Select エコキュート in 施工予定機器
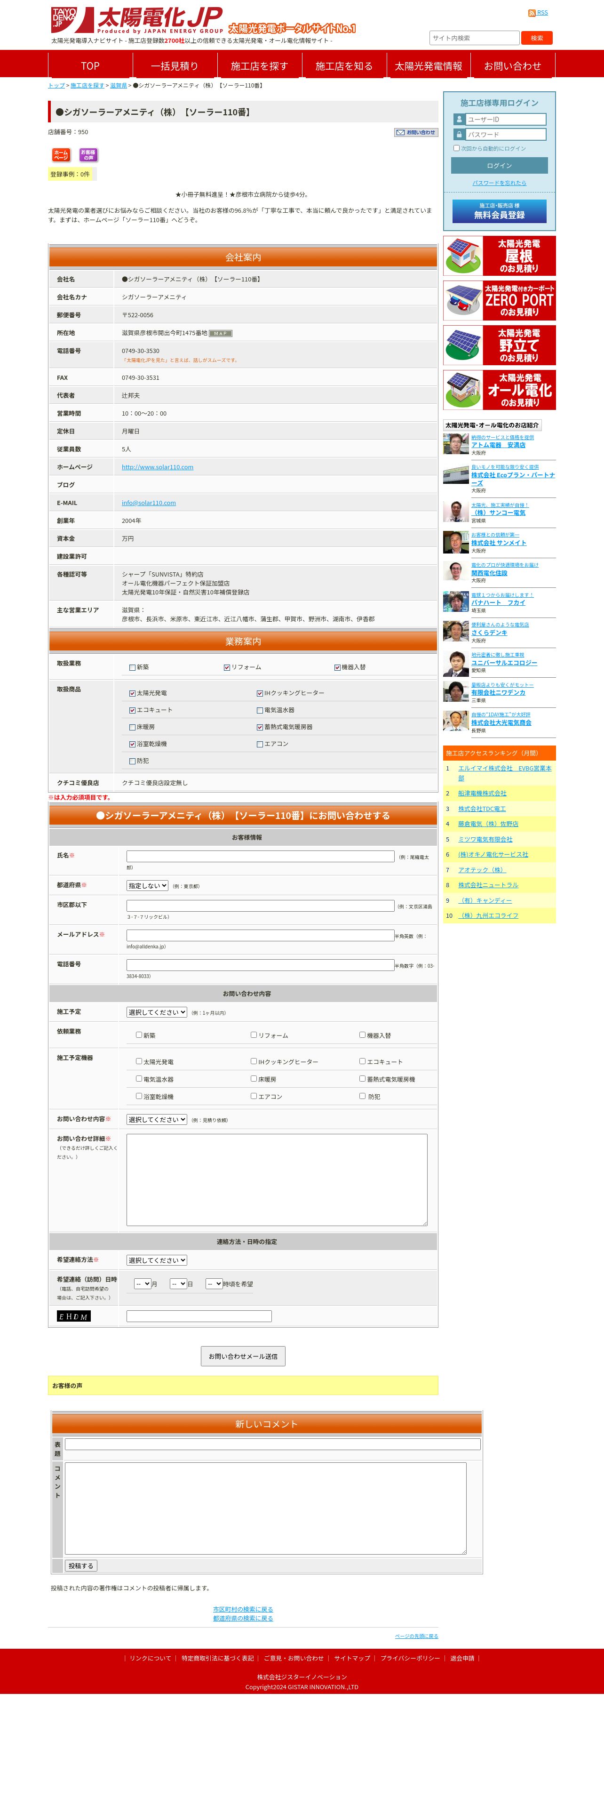This screenshot has width=604, height=1813. (362, 1061)
